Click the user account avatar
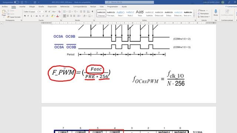This screenshot has width=237, height=133. click(223, 2)
